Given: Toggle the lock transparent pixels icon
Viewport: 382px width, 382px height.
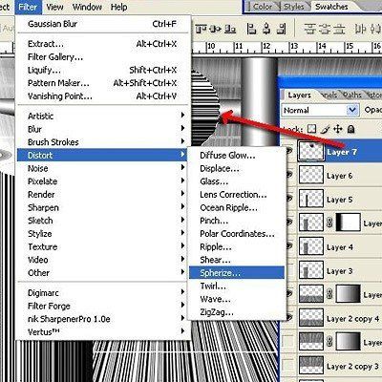Looking at the screenshot, I should (311, 129).
